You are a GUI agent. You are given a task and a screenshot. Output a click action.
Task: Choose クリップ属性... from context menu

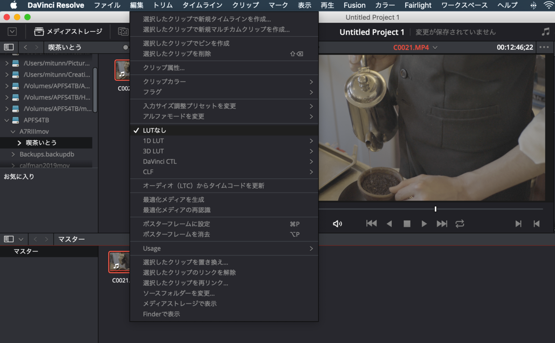point(224,68)
